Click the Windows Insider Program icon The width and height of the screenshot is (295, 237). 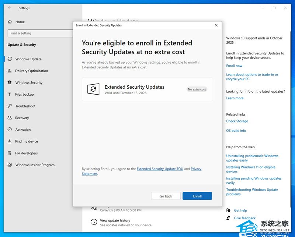tap(10, 165)
